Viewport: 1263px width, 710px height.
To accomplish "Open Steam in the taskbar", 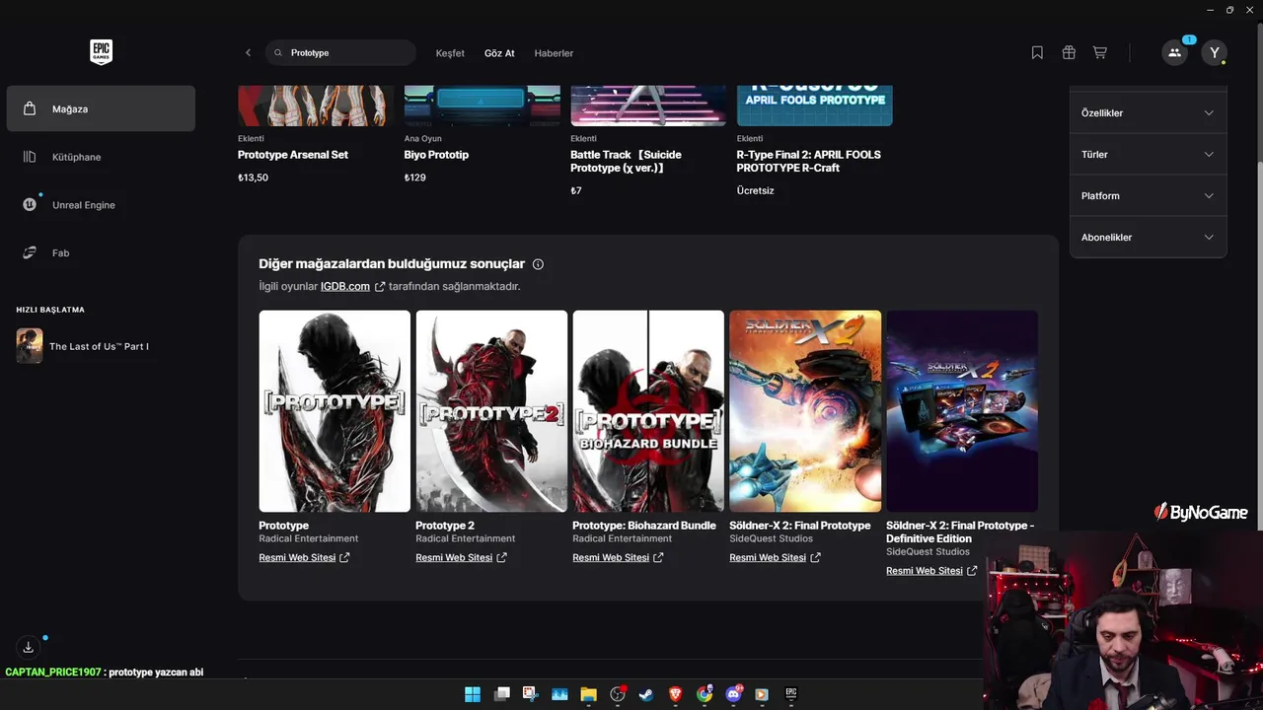I will (x=646, y=694).
